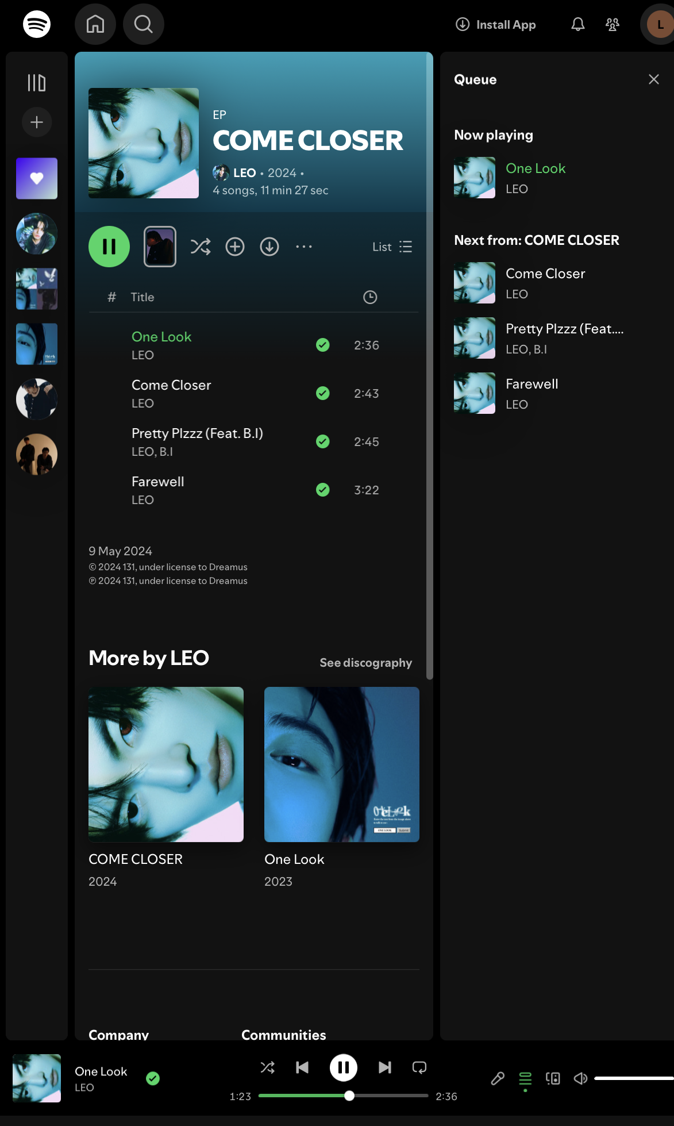Click the duration clock column header

click(x=370, y=297)
